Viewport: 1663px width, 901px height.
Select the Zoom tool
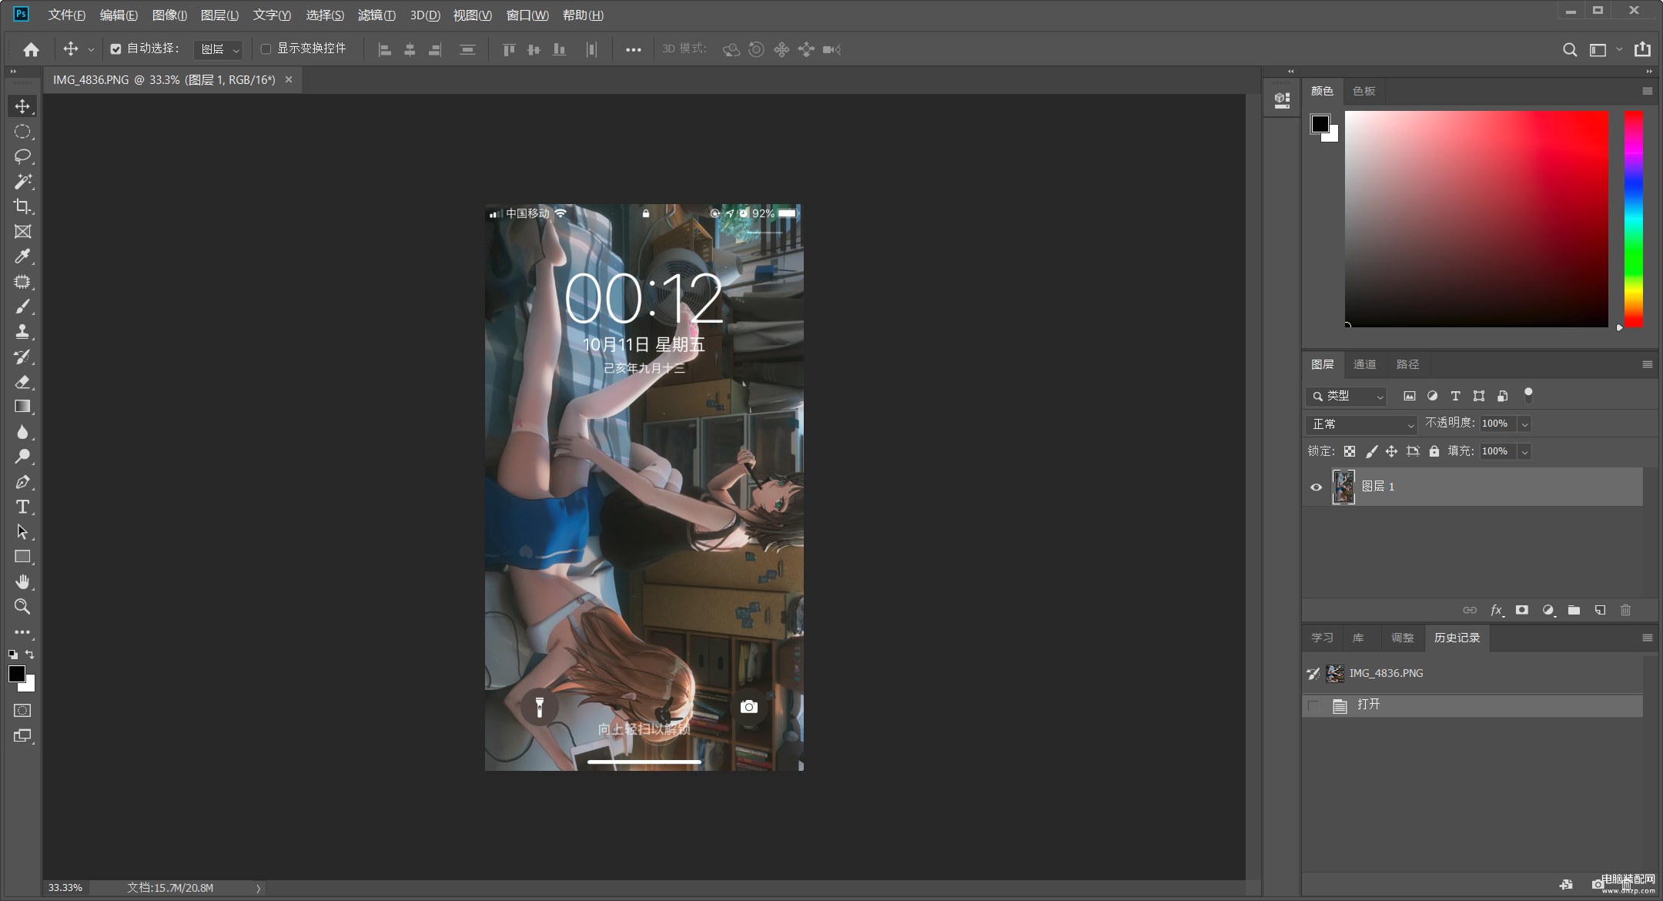point(22,607)
